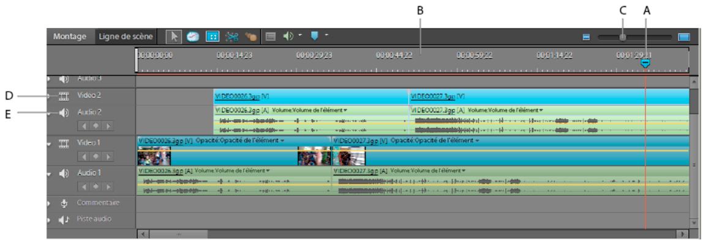This screenshot has height=240, width=703.
Task: Click ruler at timecode 00:00:44:22
Action: [x=394, y=56]
